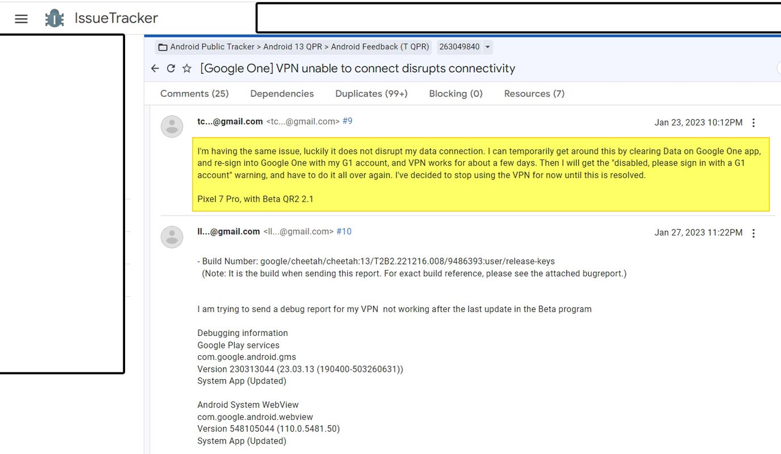Click the issue title about Google One VPN
Screen dimensions: 781x454
pos(358,68)
